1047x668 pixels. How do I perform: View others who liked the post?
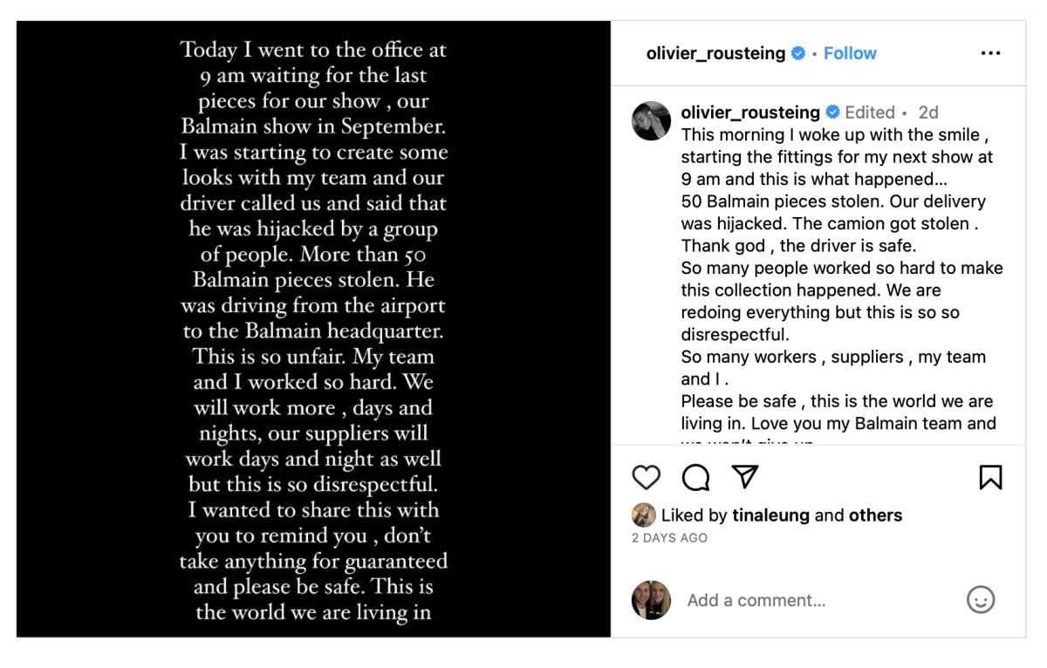875,515
